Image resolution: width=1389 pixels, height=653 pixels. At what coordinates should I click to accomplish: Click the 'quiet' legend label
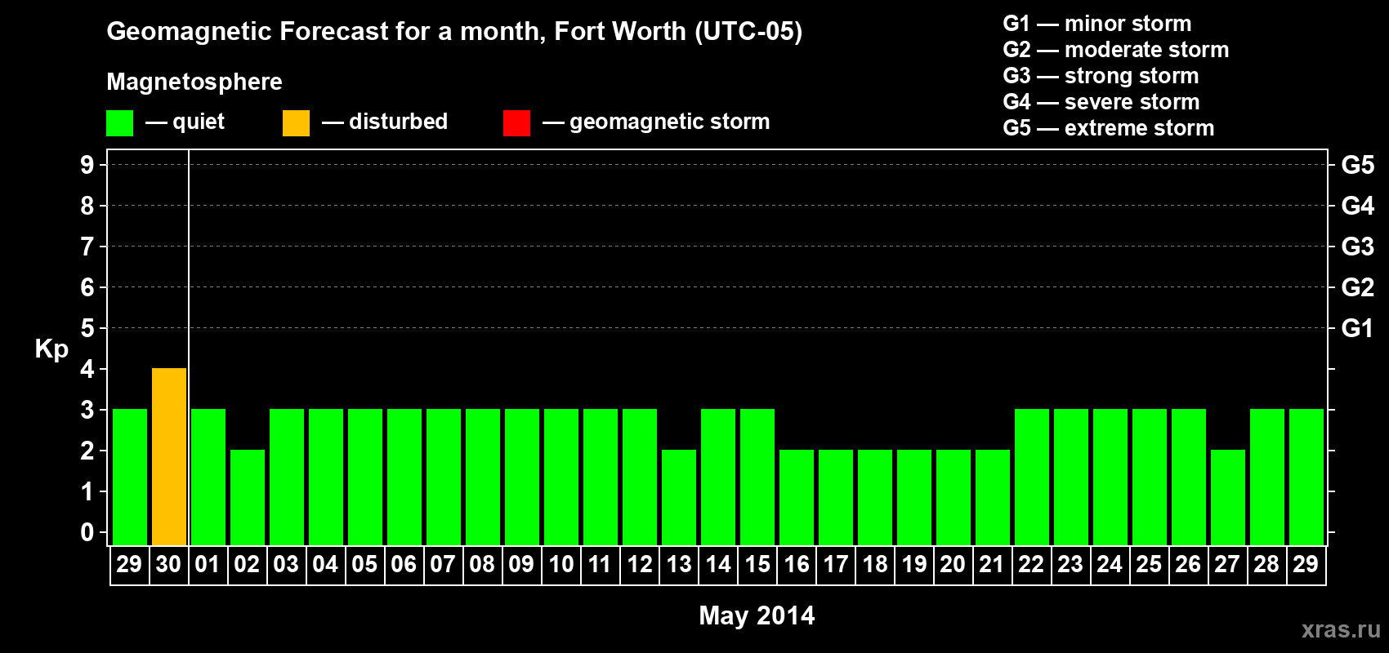(199, 122)
